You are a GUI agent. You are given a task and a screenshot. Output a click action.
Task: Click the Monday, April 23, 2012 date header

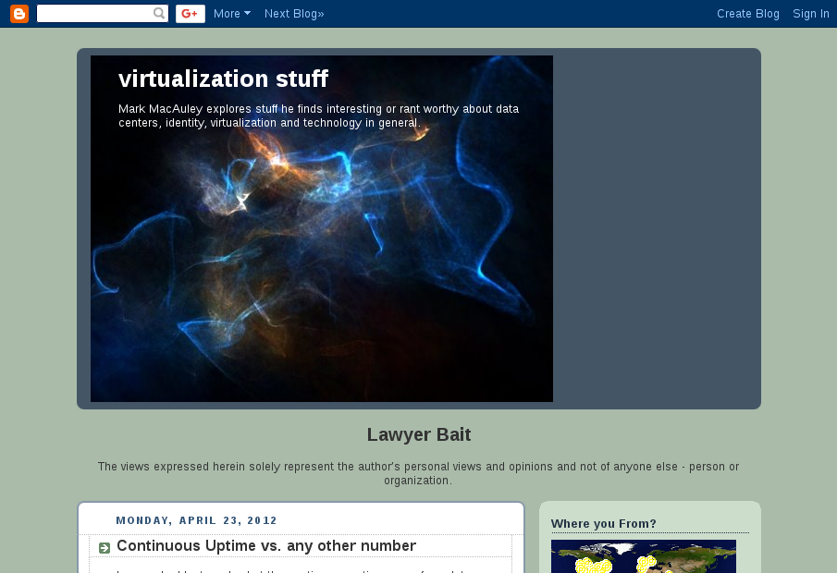tap(197, 520)
